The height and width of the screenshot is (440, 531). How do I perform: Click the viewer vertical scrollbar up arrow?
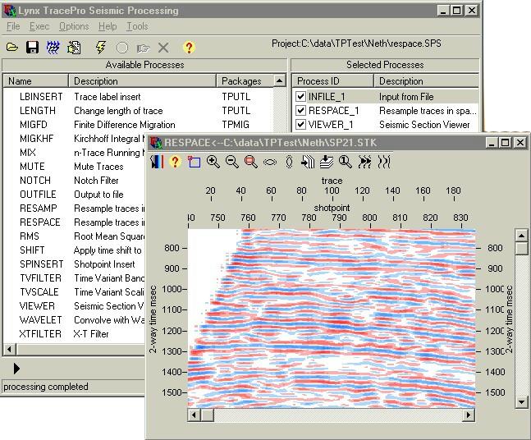click(521, 235)
